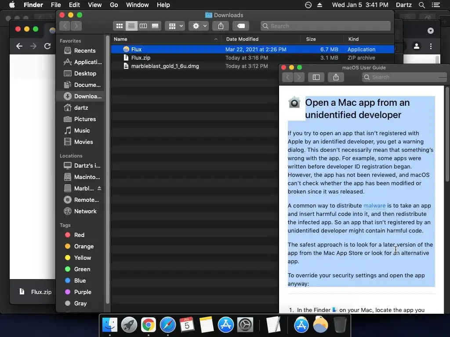
Task: Sort by Date Modified column header
Action: pos(261,39)
